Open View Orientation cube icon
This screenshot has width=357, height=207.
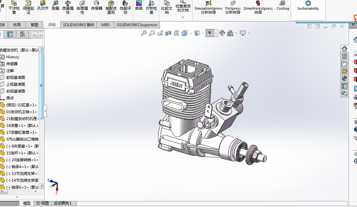(185, 33)
